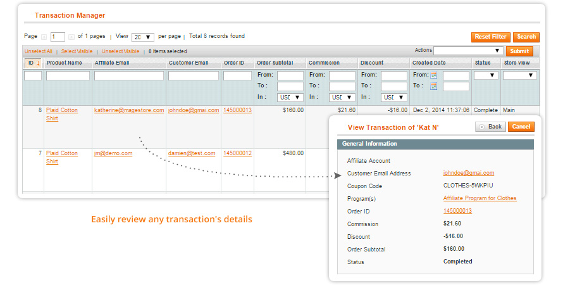Sort by Order Subtotal column header
Image resolution: width=563 pixels, height=285 pixels.
[275, 63]
